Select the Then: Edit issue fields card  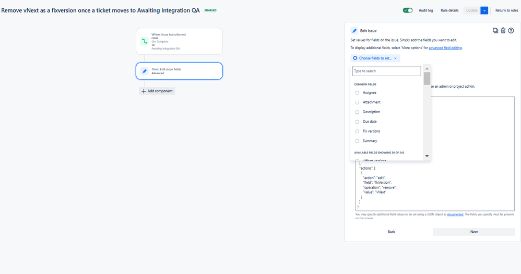point(179,71)
